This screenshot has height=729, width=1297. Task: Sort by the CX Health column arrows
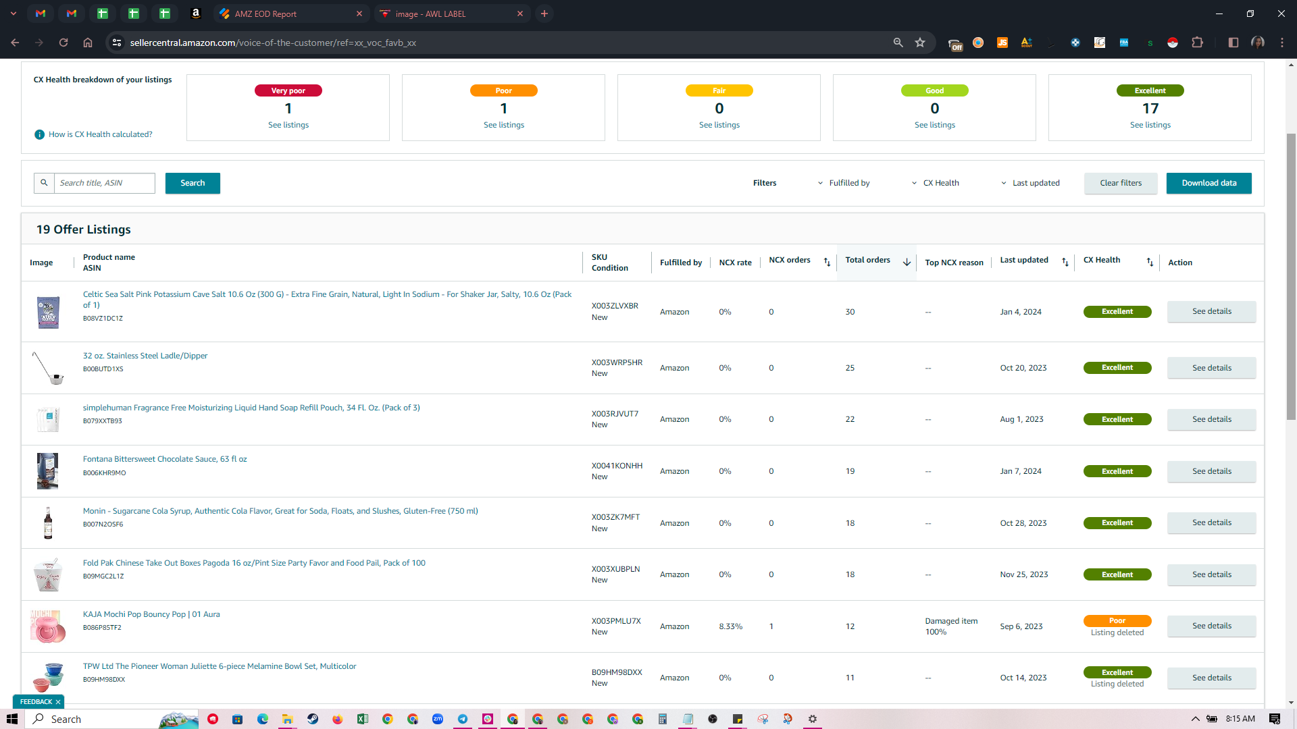coord(1150,262)
